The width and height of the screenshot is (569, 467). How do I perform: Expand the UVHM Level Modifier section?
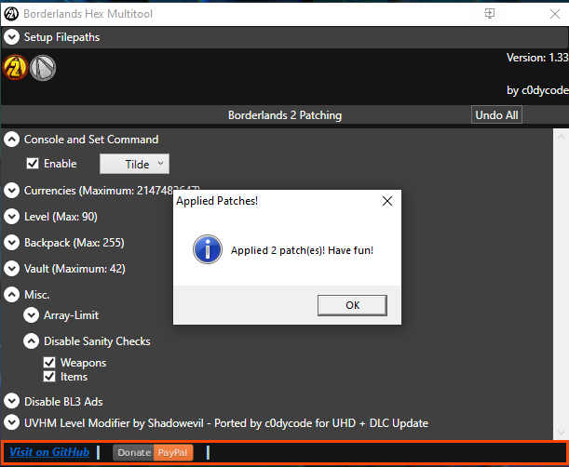click(x=11, y=422)
